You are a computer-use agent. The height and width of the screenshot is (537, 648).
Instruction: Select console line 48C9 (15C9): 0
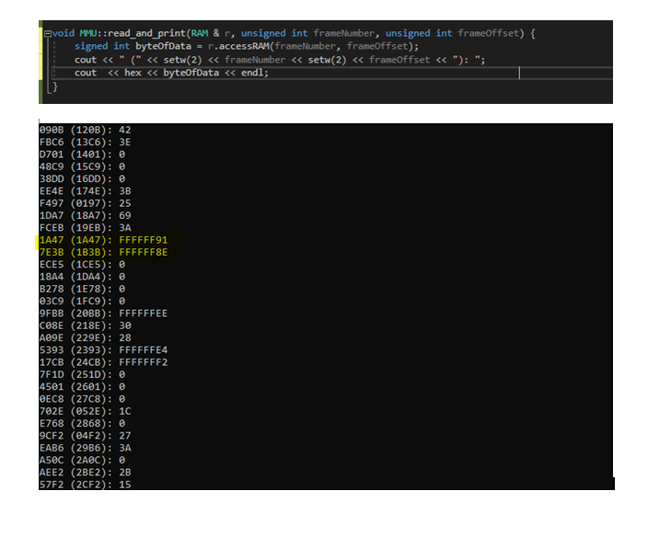[x=82, y=166]
